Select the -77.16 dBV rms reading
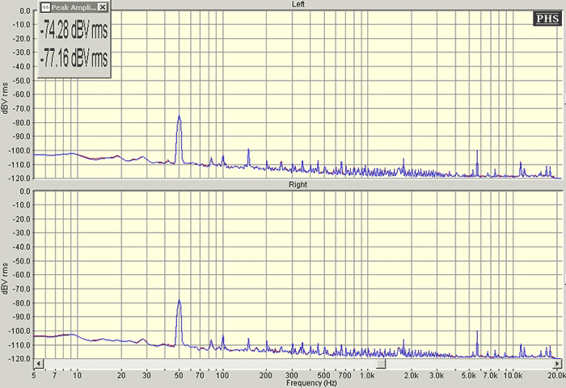 74,57
